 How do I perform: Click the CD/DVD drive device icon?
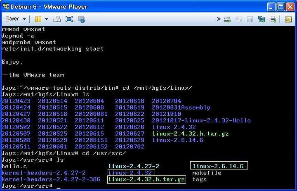(x=239, y=19)
